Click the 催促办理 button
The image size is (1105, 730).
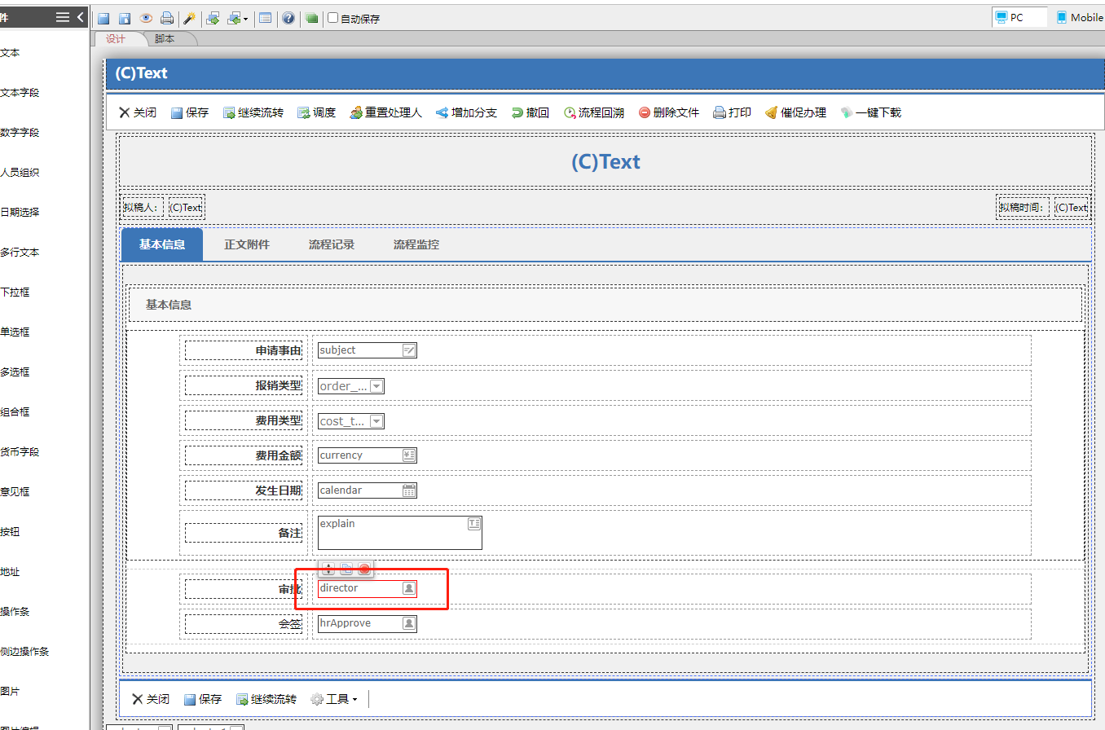pyautogui.click(x=796, y=112)
